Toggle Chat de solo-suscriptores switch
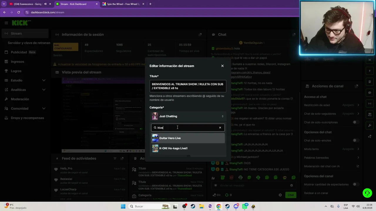Image resolution: width=376 pixels, height=211 pixels. coord(356,122)
